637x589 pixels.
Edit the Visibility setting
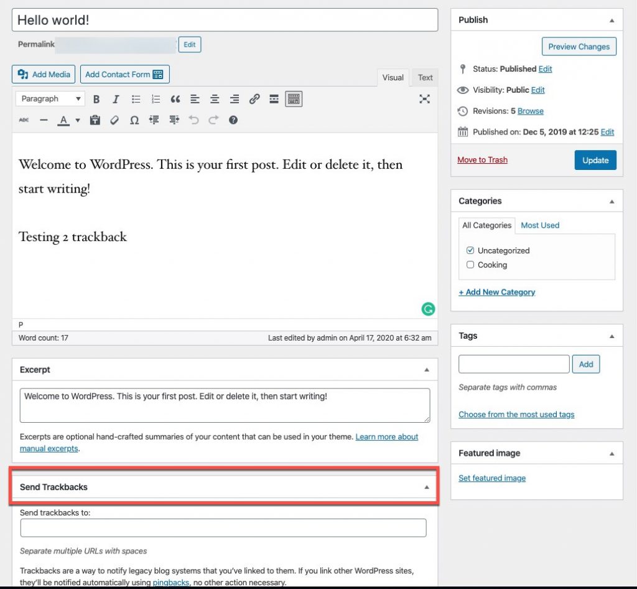(538, 90)
